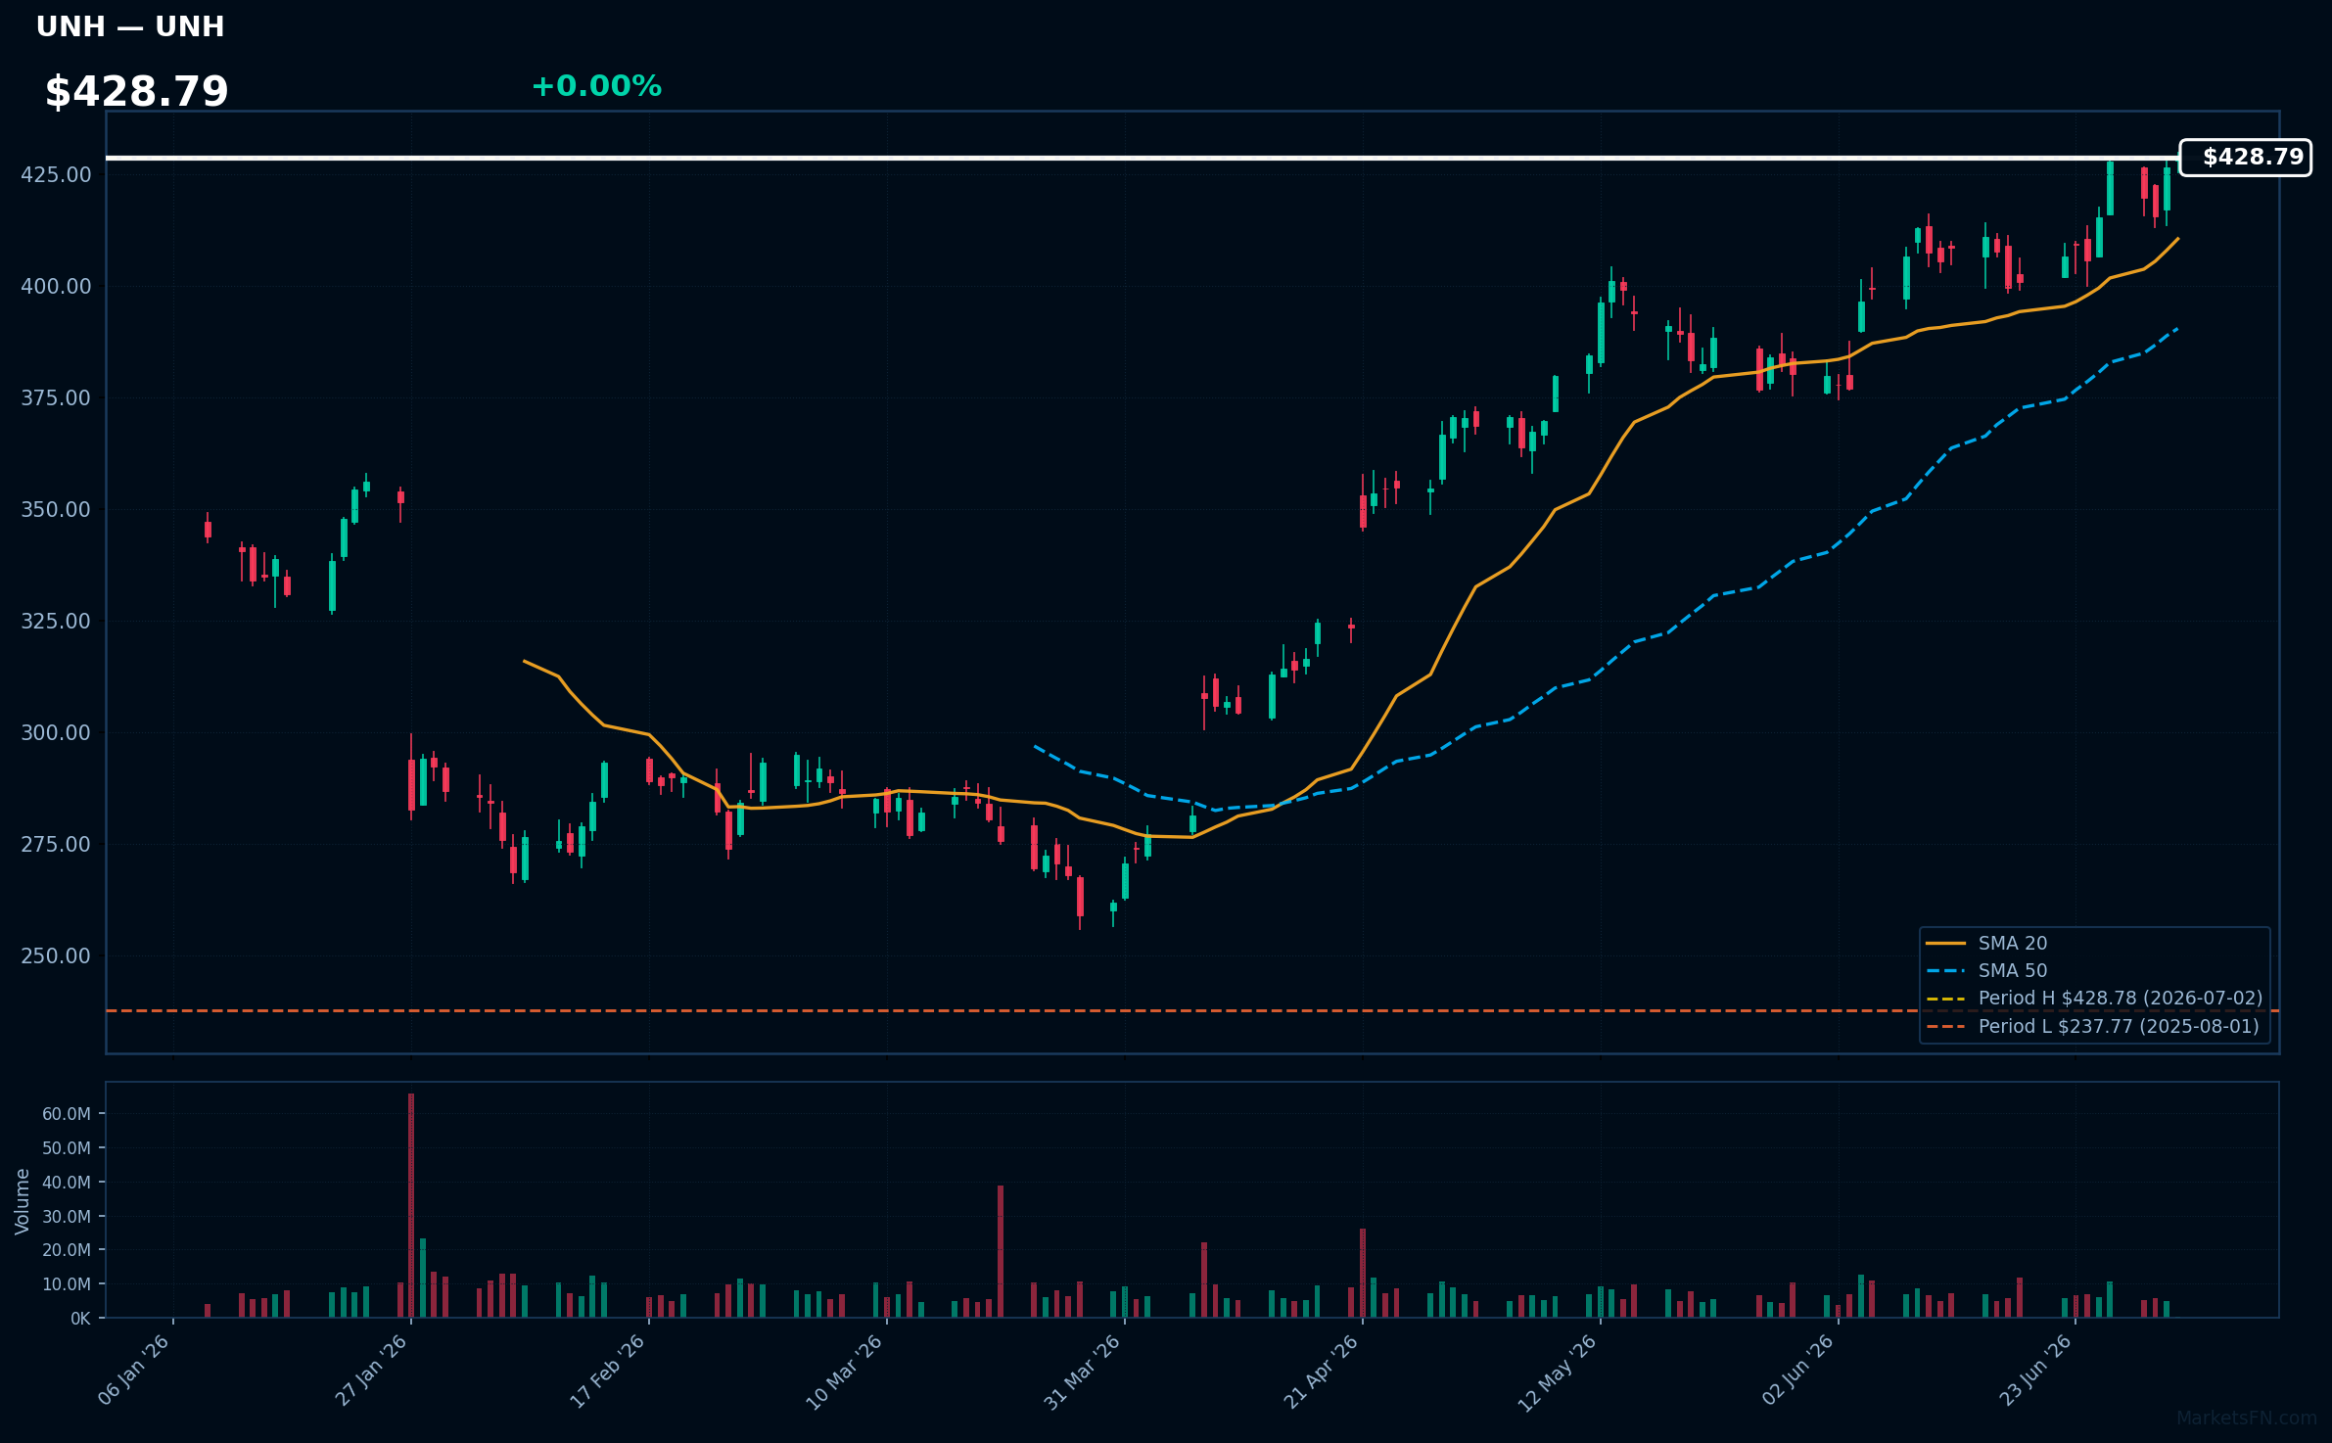Click the $428.79 price tag on right edge

click(x=2245, y=158)
